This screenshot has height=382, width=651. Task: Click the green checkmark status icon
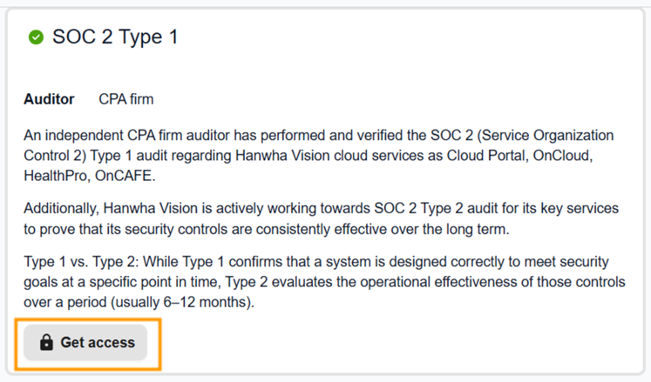[x=36, y=37]
